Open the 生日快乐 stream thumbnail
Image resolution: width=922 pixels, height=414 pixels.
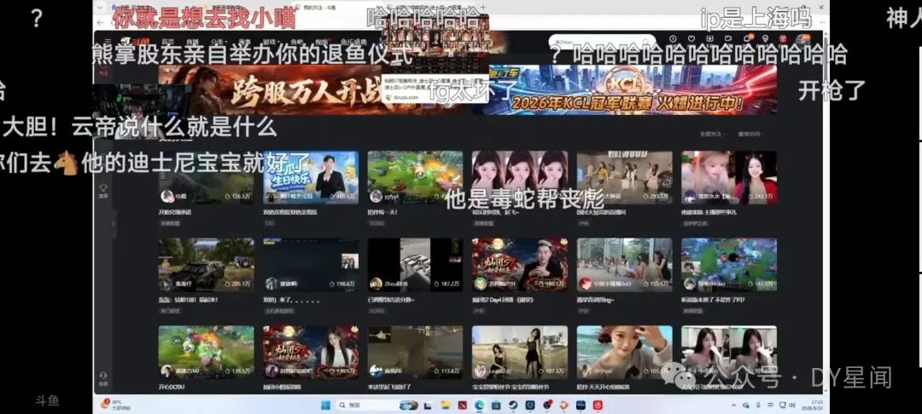pos(311,177)
